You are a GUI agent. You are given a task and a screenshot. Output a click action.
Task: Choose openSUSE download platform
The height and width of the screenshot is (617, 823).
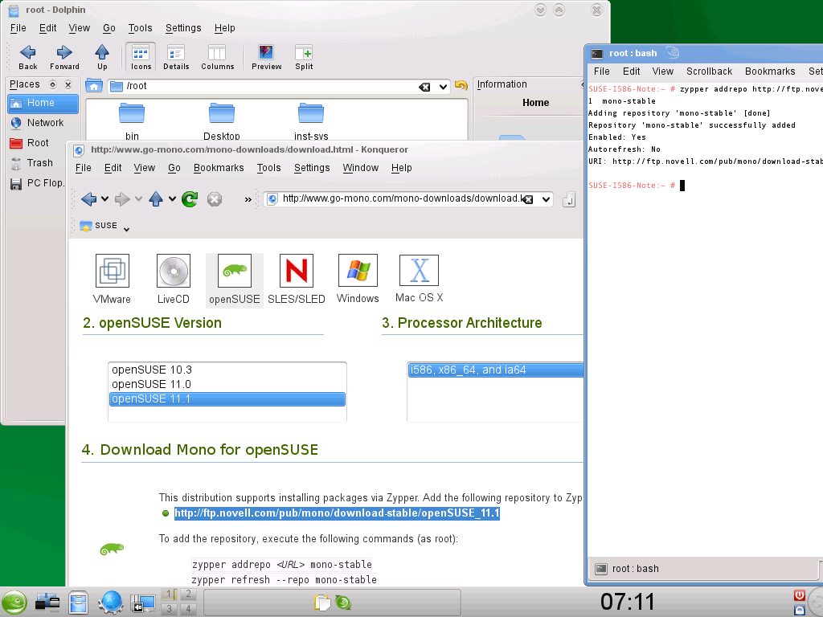click(x=234, y=279)
